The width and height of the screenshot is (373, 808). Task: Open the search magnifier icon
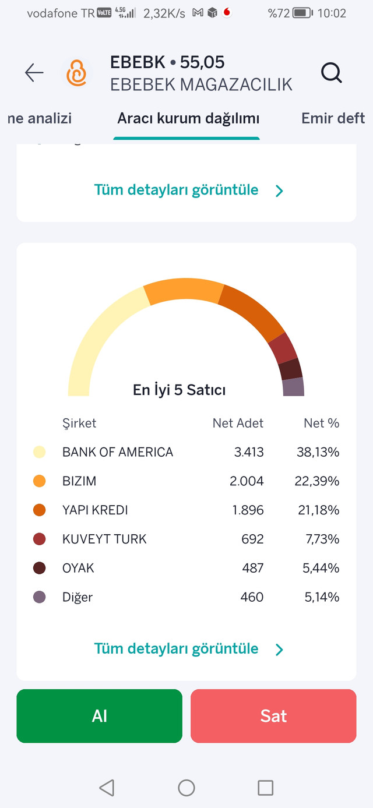(331, 73)
